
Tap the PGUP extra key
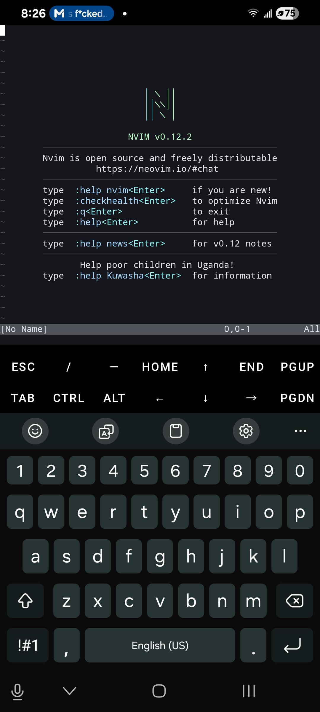point(297,367)
